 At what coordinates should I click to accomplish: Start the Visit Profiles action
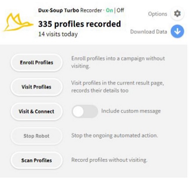(37, 87)
